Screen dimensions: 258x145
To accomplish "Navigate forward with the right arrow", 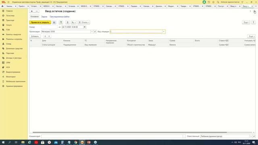I will pos(37,11).
